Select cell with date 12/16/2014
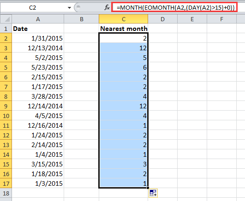 (38, 125)
